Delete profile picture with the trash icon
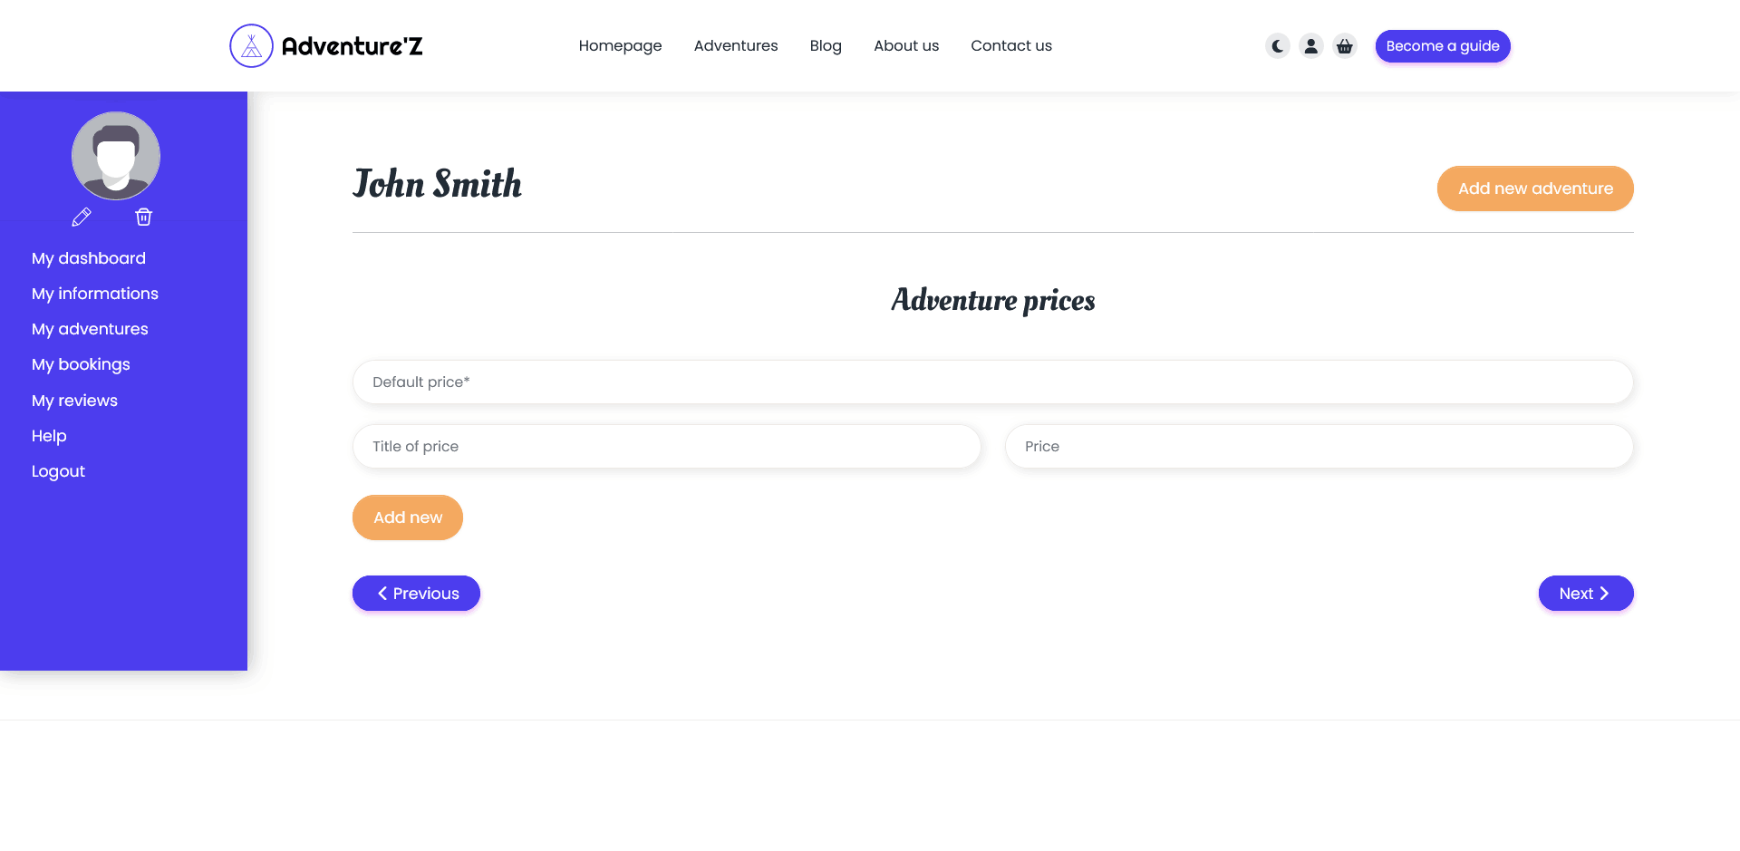Viewport: 1740px width, 851px height. pos(143,217)
